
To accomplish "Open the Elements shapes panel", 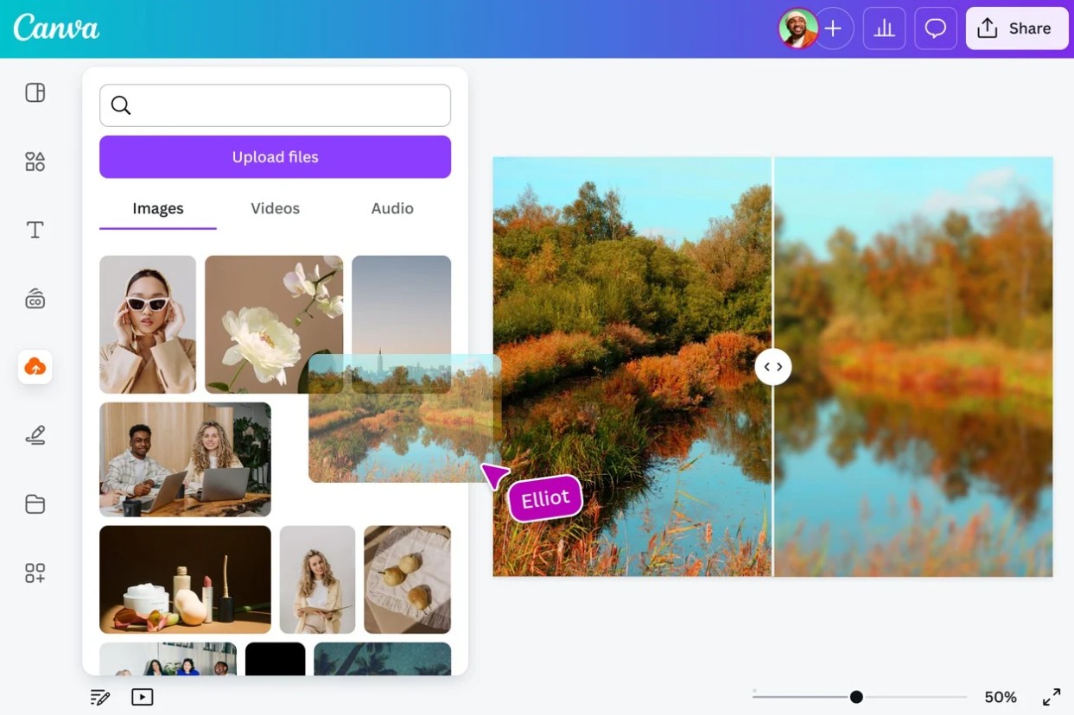I will pos(35,161).
